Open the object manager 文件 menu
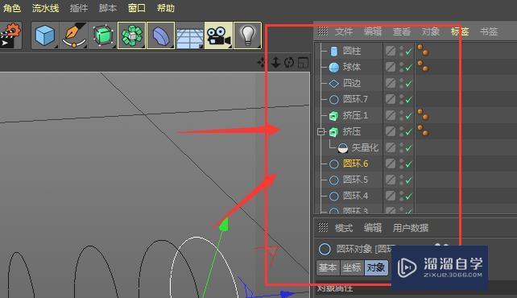This screenshot has height=298, width=517. 344,31
